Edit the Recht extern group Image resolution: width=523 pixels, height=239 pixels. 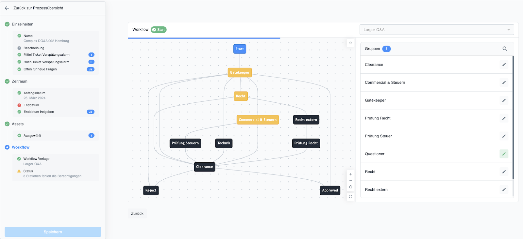point(504,190)
